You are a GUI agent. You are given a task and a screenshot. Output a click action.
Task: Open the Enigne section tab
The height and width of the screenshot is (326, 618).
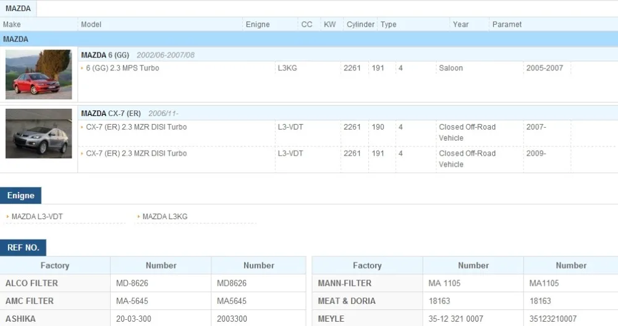click(x=20, y=195)
